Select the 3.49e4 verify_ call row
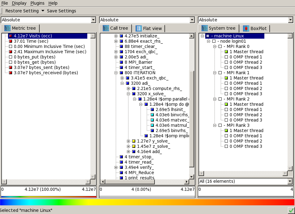Viewport: 295px width, 214px height. coord(139,167)
